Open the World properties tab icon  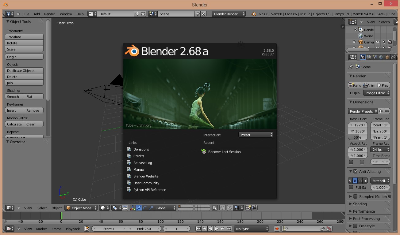coord(381,57)
